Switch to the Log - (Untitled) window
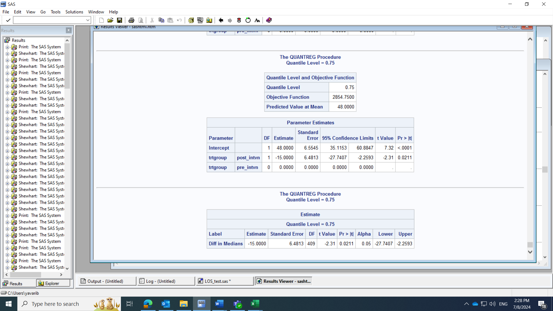 pyautogui.click(x=166, y=281)
